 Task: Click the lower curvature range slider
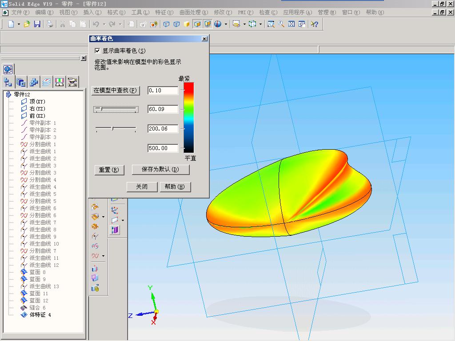click(x=116, y=128)
